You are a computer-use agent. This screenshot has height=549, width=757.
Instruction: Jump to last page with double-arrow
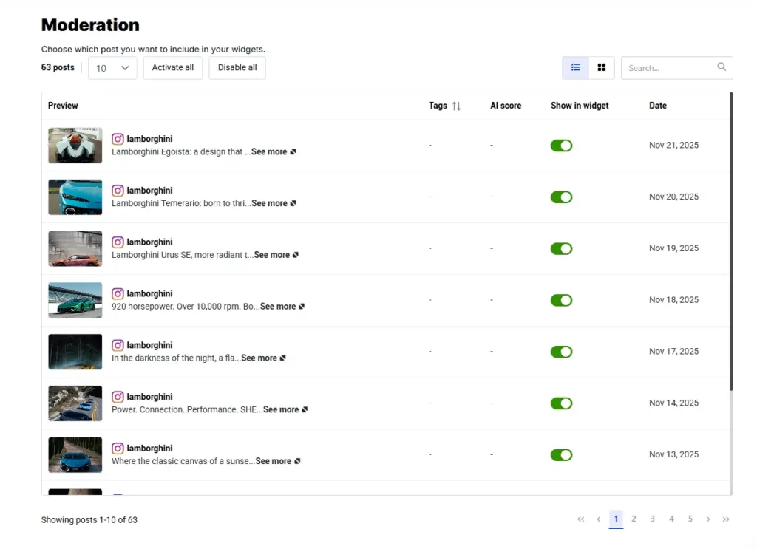pyautogui.click(x=725, y=519)
